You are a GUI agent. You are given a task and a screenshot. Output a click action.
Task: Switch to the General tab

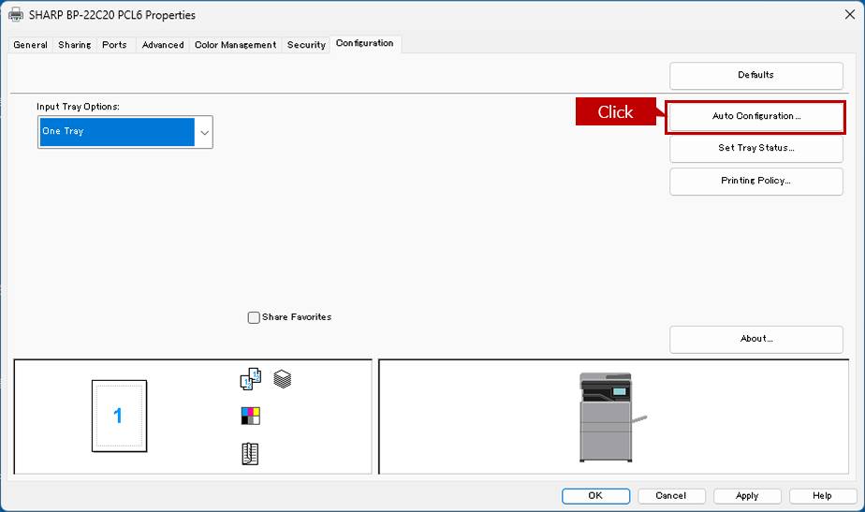30,45
